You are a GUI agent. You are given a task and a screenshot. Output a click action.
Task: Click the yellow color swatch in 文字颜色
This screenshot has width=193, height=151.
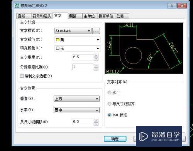point(58,40)
